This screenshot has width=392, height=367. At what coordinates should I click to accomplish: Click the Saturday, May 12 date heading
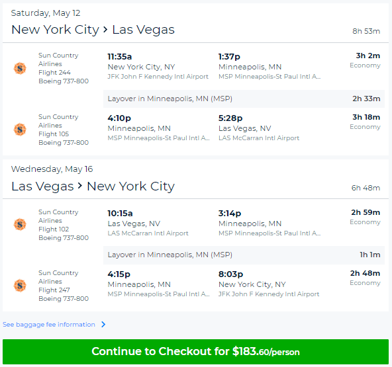[46, 13]
